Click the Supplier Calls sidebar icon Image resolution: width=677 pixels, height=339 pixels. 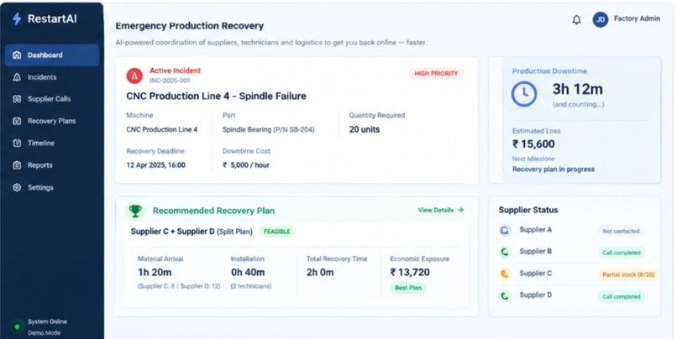[x=17, y=99]
